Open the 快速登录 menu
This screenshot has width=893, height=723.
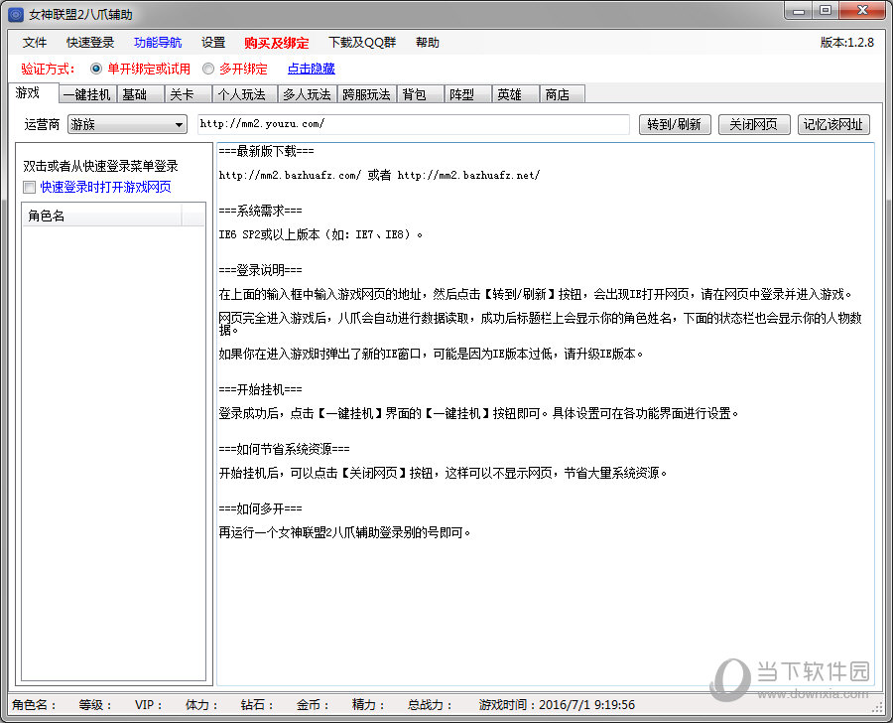point(90,43)
